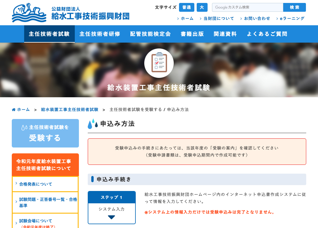Click the 検索 search button

(294, 7)
